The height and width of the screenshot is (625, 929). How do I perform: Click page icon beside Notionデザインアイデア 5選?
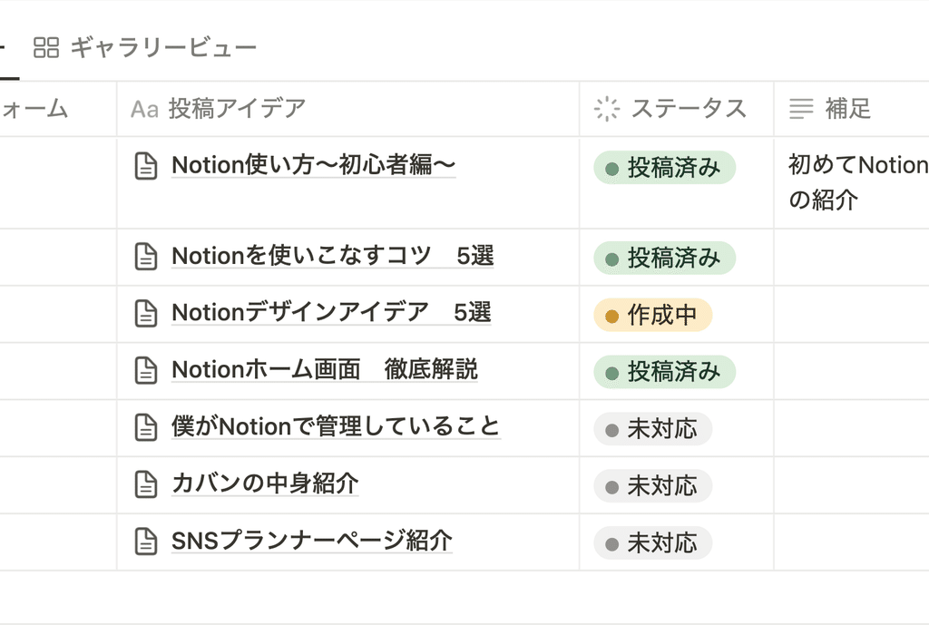pos(146,313)
